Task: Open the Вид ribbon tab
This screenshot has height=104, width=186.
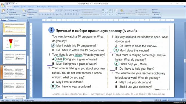Action: pyautogui.click(x=62, y=7)
